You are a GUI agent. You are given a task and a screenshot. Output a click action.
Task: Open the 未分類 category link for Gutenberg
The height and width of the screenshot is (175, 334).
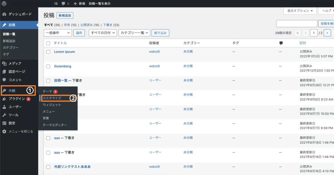(188, 66)
